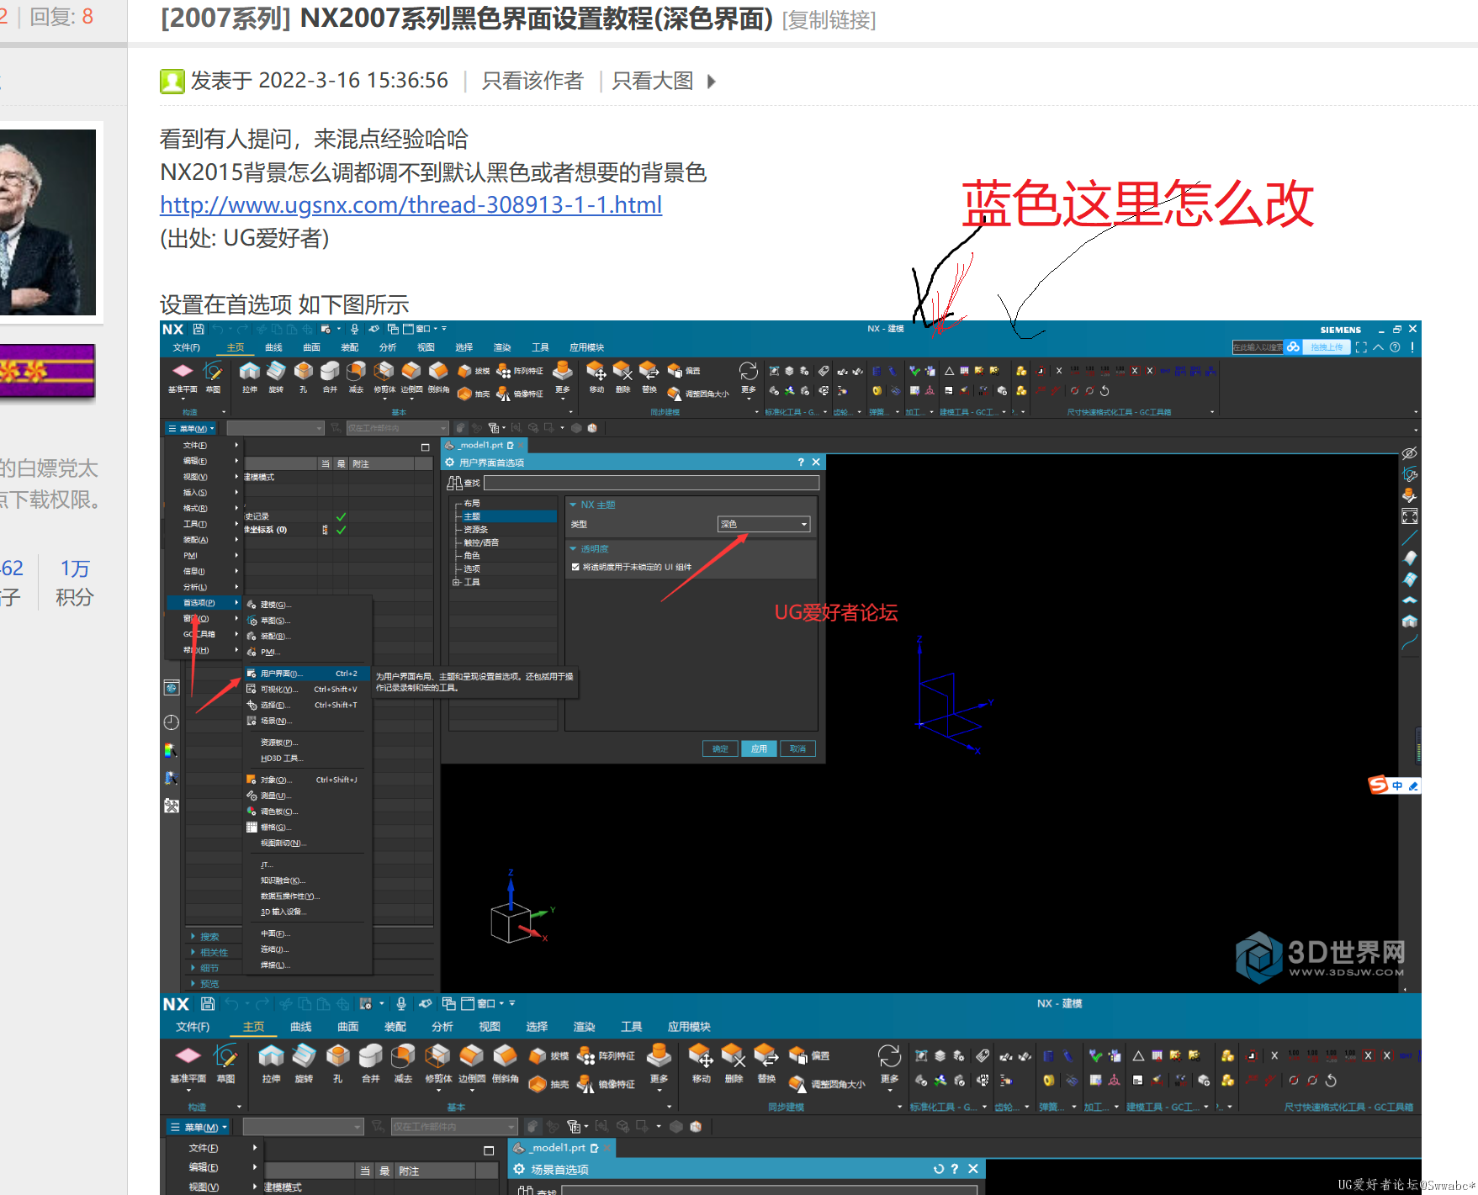Click the Sogou input method indicator icon
Screen dimensions: 1478x1195
coord(1379,785)
